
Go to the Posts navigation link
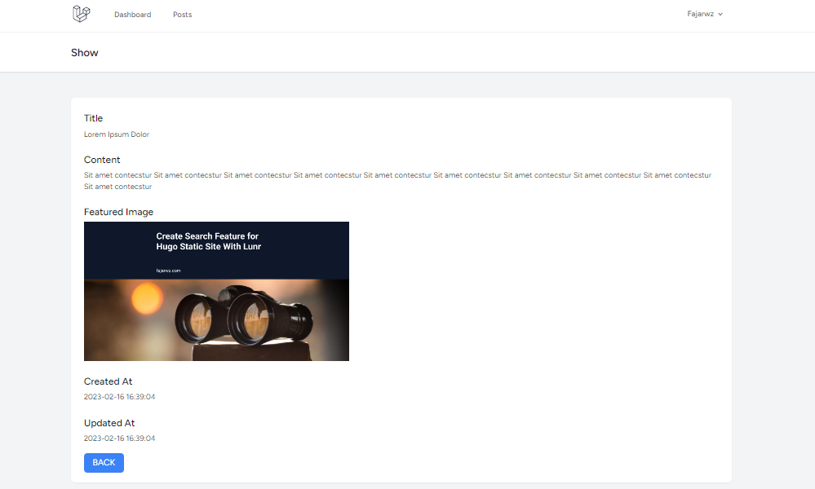(x=183, y=15)
